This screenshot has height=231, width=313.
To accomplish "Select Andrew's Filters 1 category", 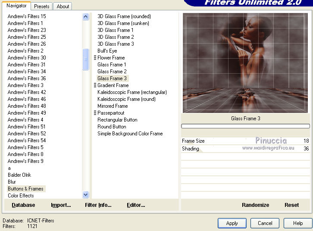I will (x=25, y=23).
